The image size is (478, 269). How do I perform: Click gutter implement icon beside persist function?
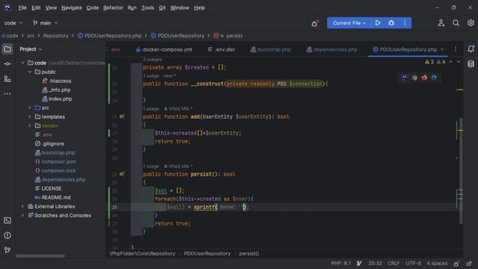click(122, 174)
